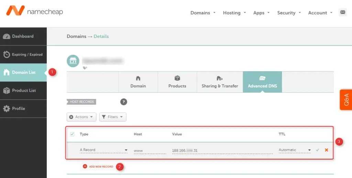Click the storefront domain avatar icon

[73, 61]
